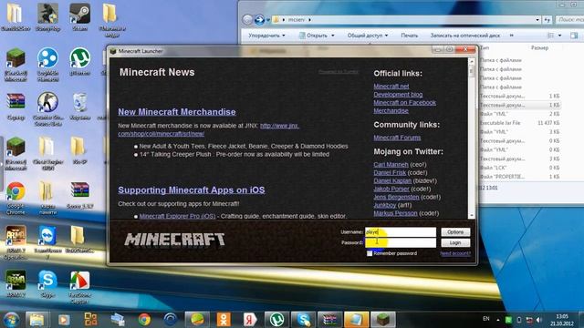Click the volume icon in system tray
Screen dimensions: 584x328
539,320
